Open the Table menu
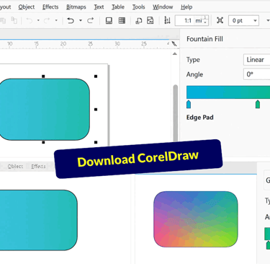270x264 pixels. 118,7
